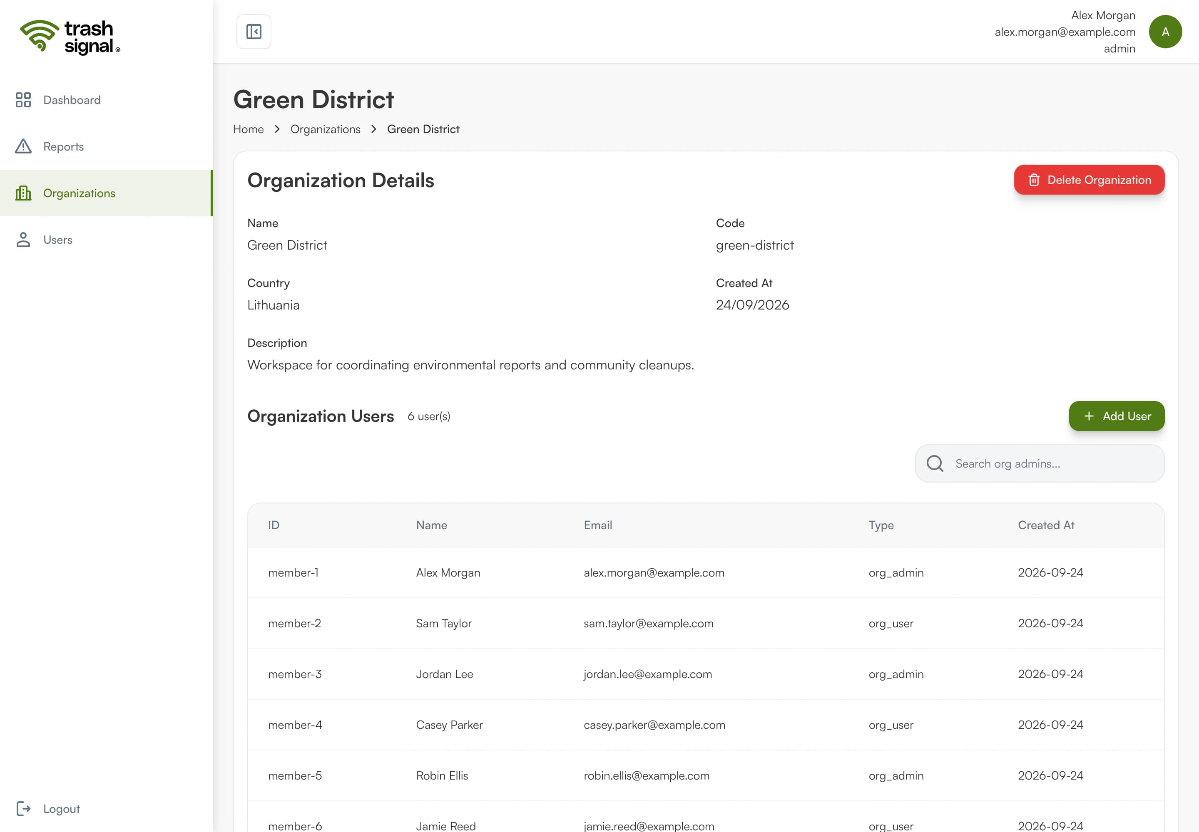The image size is (1199, 832).
Task: Click the trash can icon on Delete Organization
Action: tap(1034, 180)
